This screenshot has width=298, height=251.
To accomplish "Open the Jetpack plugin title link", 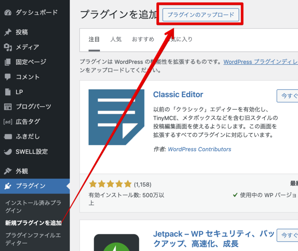I will [214, 239].
